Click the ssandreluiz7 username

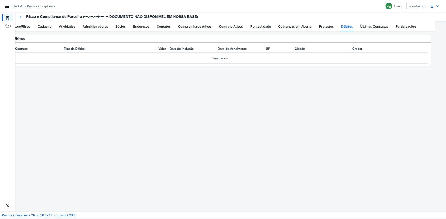(x=417, y=6)
